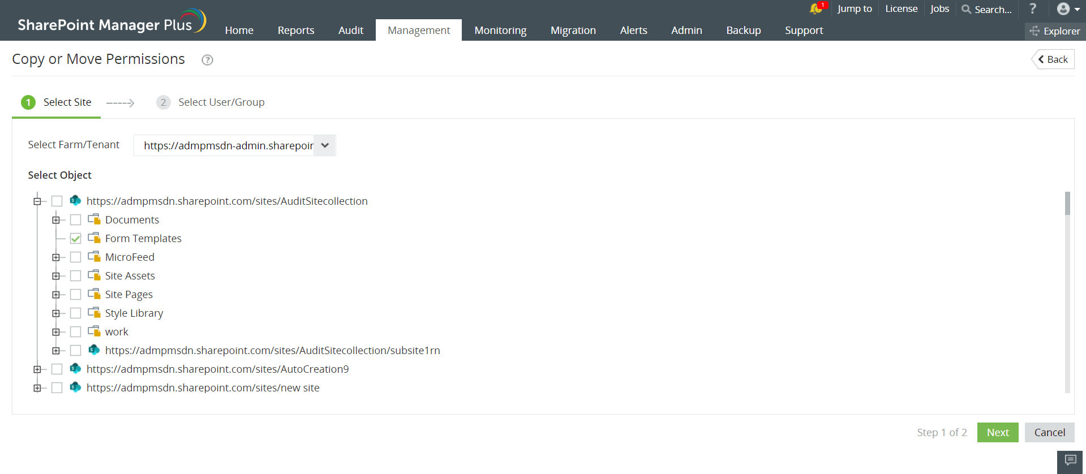Check the Documents checkbox
The image size is (1086, 474).
[x=75, y=220]
